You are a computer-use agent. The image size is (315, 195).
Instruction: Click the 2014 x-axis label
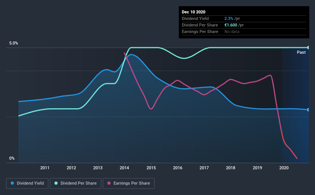click(x=124, y=168)
